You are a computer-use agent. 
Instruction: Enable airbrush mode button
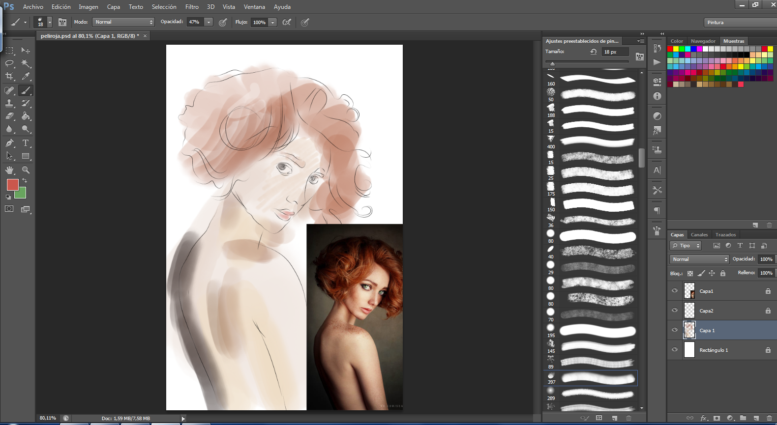click(x=287, y=22)
